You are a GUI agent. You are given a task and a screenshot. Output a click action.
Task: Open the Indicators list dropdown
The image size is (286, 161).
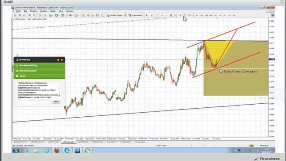click(51, 15)
